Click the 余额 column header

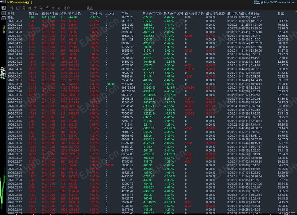tap(125, 13)
